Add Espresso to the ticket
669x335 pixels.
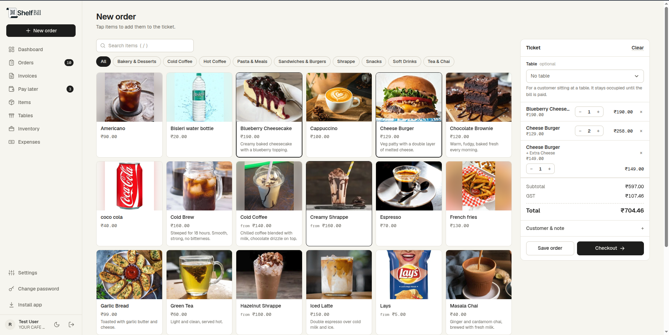(x=409, y=204)
